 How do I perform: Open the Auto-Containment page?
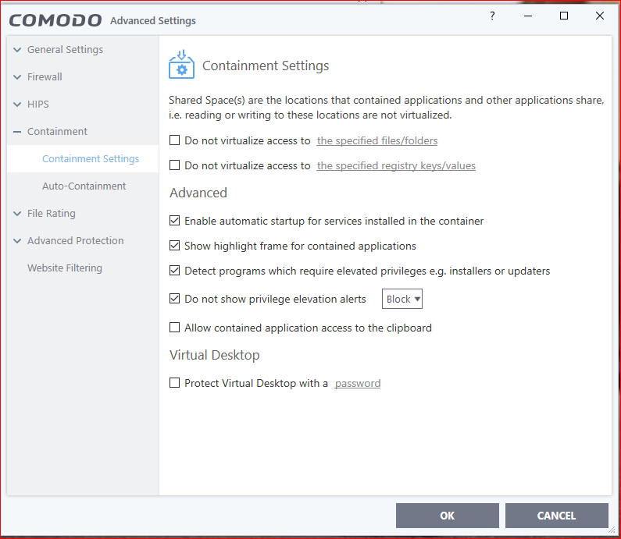click(x=84, y=186)
